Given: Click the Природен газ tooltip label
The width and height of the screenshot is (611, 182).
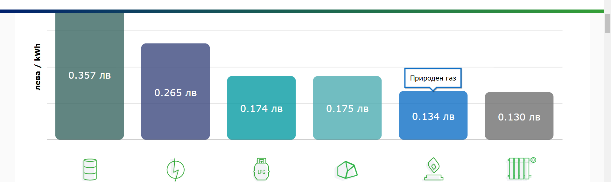Looking at the screenshot, I should (433, 78).
